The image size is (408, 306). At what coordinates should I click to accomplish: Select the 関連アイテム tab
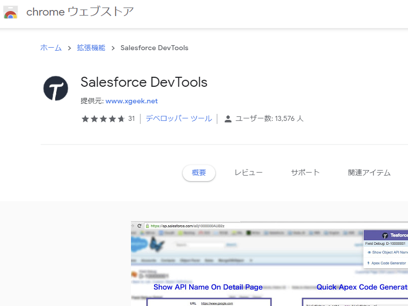tap(369, 173)
